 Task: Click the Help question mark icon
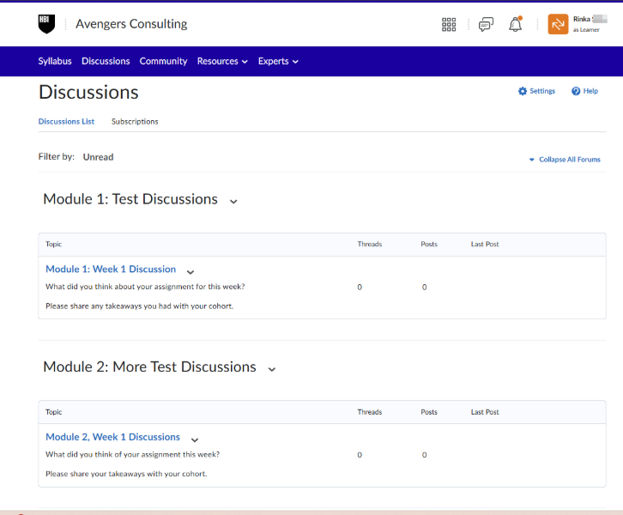pyautogui.click(x=576, y=91)
